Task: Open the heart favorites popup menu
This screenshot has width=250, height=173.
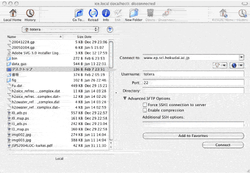Action: tap(220, 65)
